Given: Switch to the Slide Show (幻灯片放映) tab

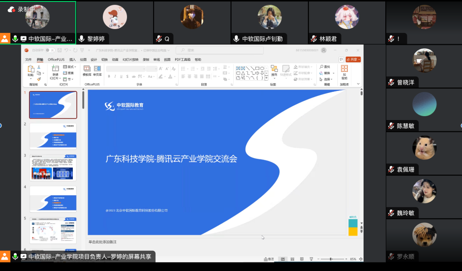Looking at the screenshot, I should click(x=130, y=60).
